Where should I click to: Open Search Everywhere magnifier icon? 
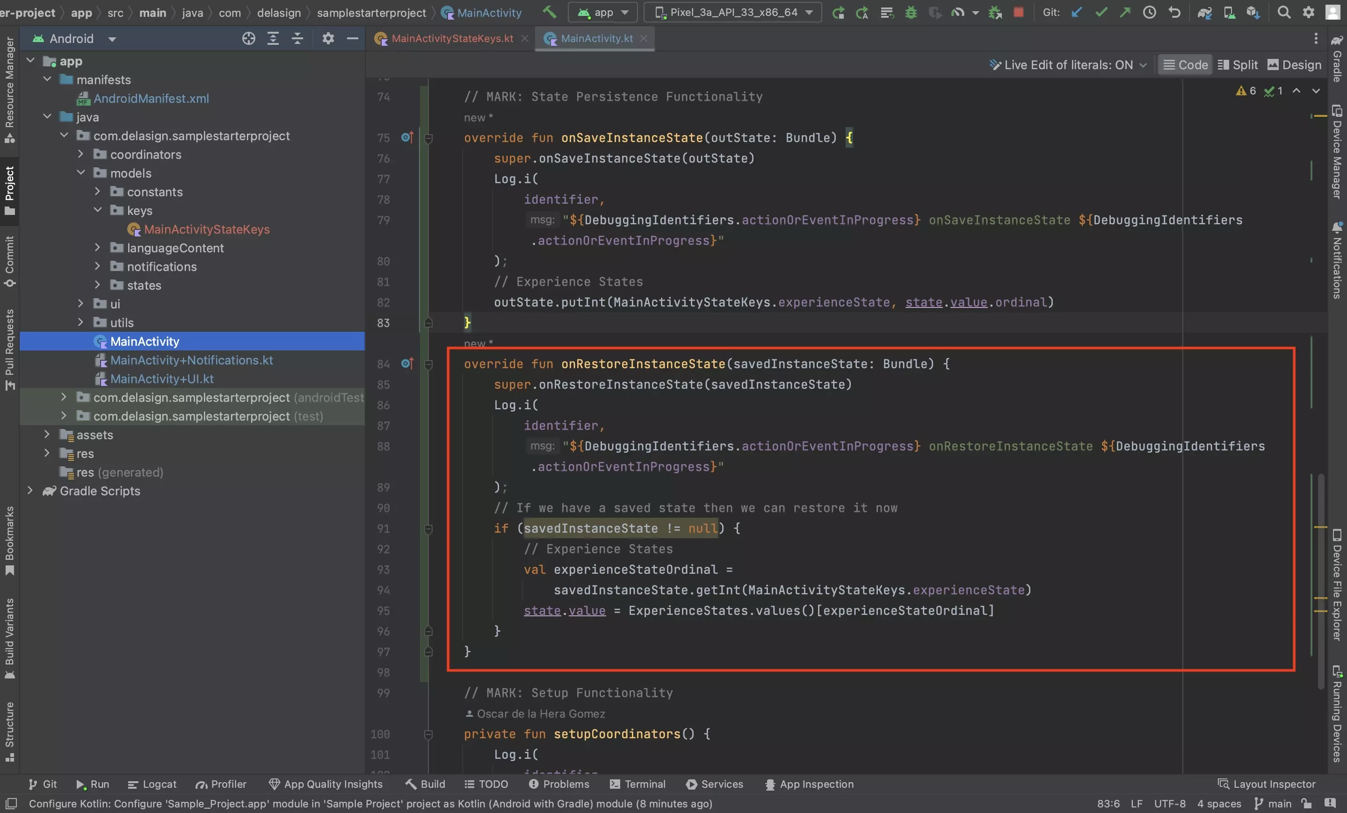(1284, 12)
